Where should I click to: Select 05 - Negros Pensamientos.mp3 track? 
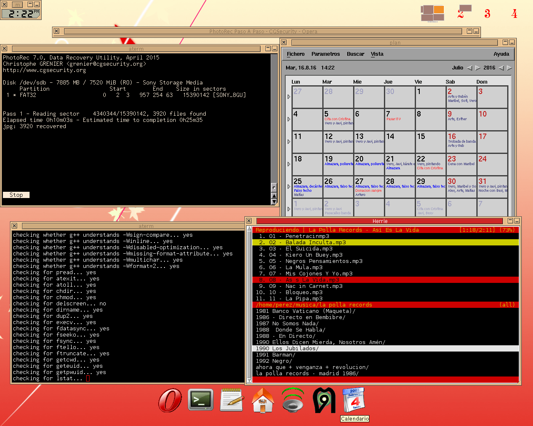386,261
